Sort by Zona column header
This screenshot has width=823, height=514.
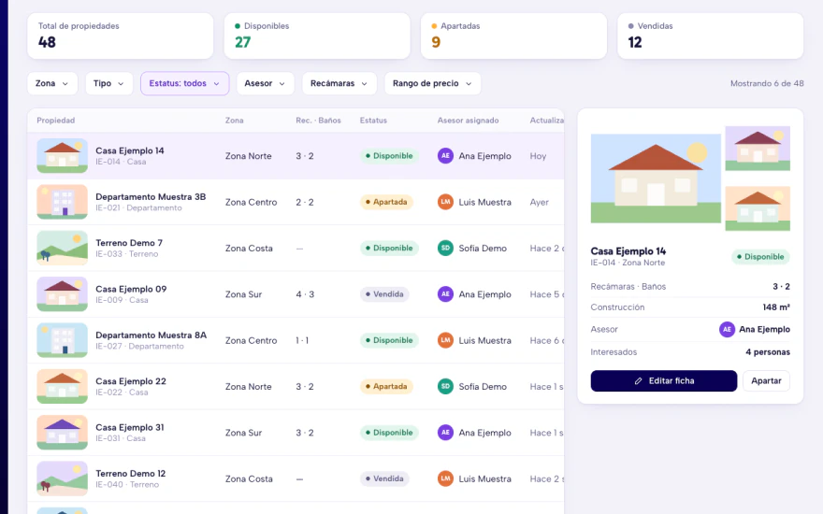(234, 121)
